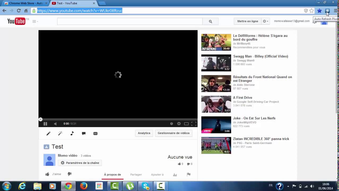Open Le DéfiWorms video thumbnail

pyautogui.click(x=216, y=42)
